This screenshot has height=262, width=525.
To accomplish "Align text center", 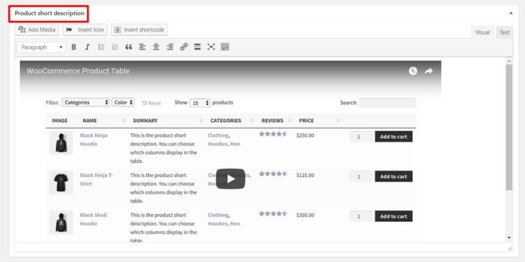I will pyautogui.click(x=156, y=47).
